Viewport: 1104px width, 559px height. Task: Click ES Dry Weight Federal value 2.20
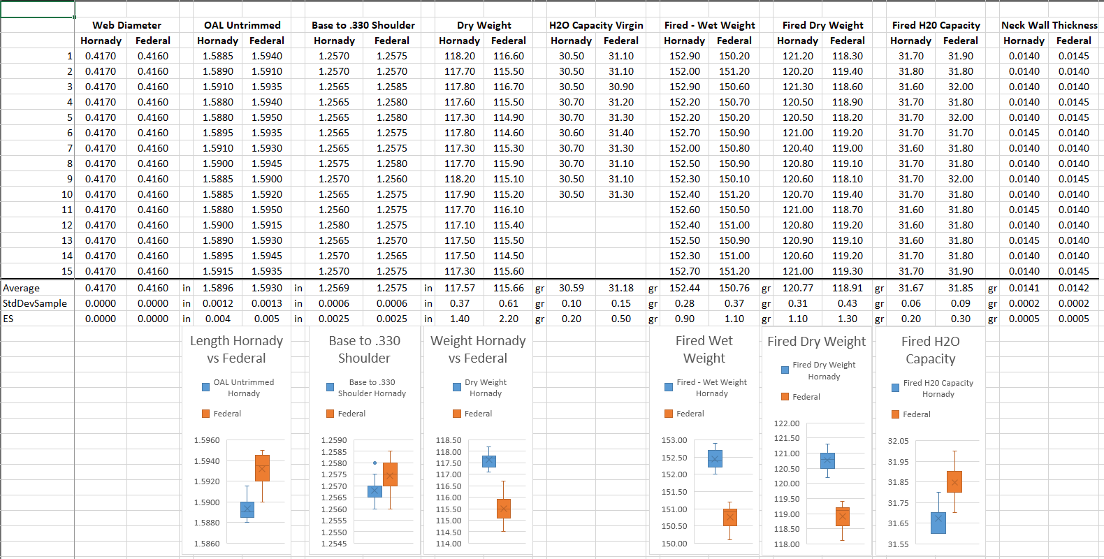[x=509, y=319]
